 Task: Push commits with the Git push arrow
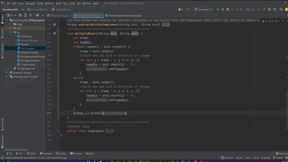[x=264, y=9]
